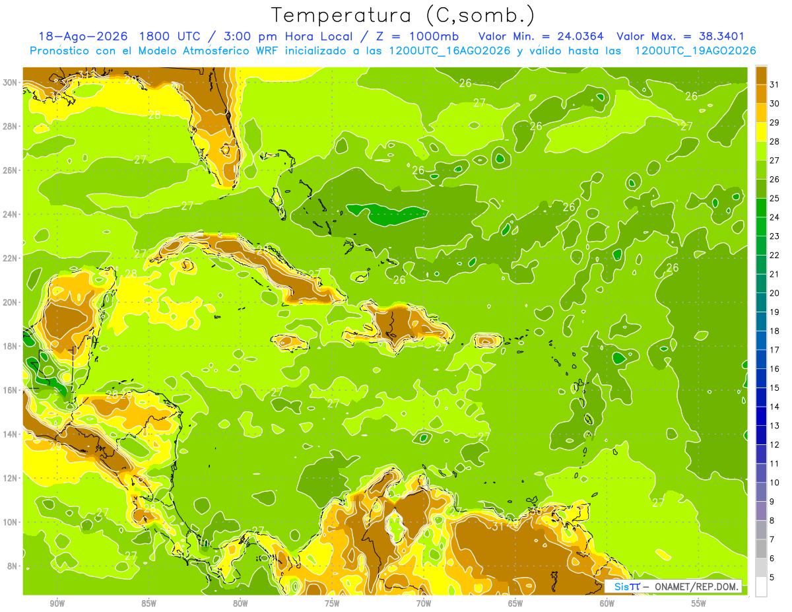
Task: Click the '8N' latitude axis label
Action: [13, 566]
